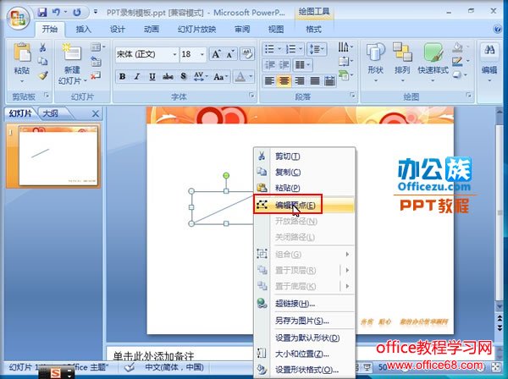
Task: Choose Cut in context menu
Action: 304,157
